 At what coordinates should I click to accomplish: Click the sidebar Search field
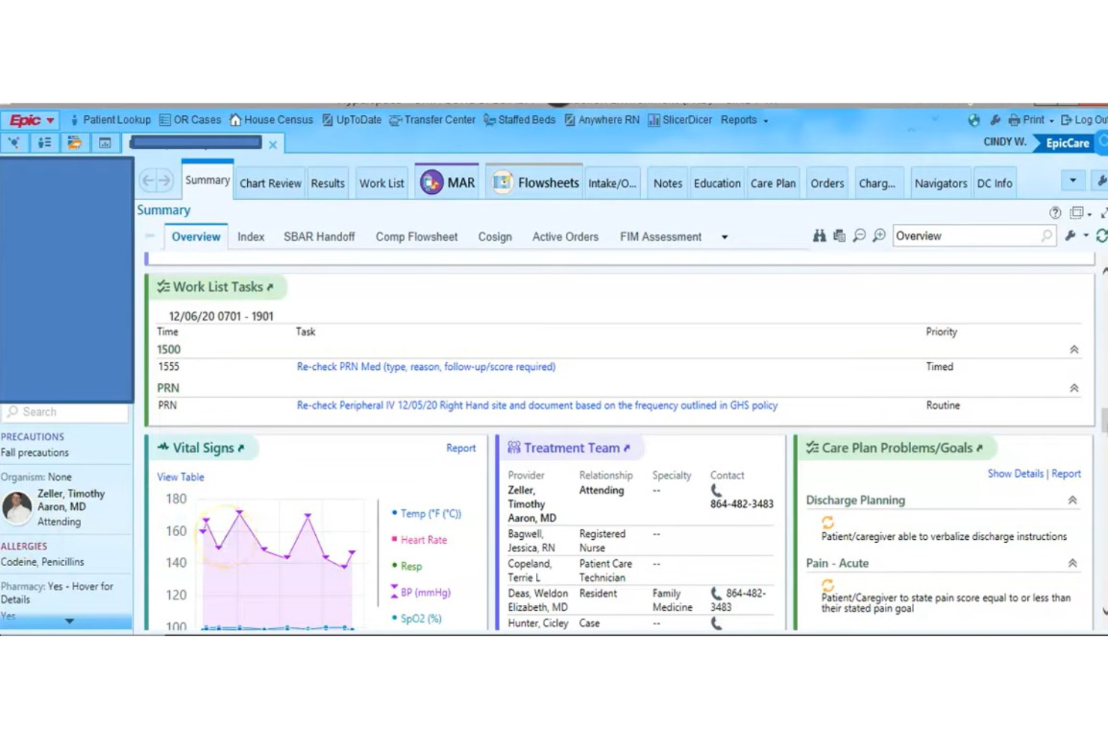click(66, 412)
